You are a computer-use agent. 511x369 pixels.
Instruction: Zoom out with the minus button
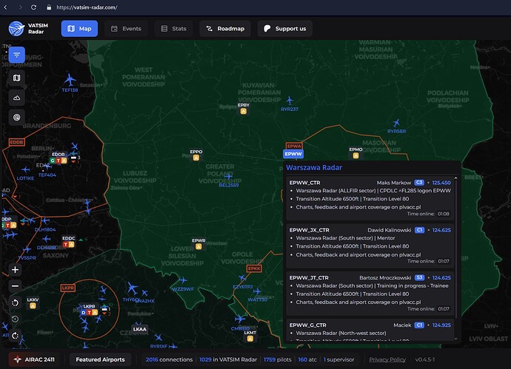point(15,286)
